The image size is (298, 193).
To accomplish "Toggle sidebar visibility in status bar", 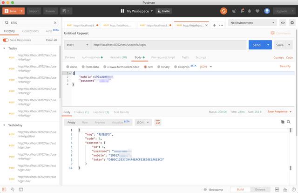I will point(4,189).
